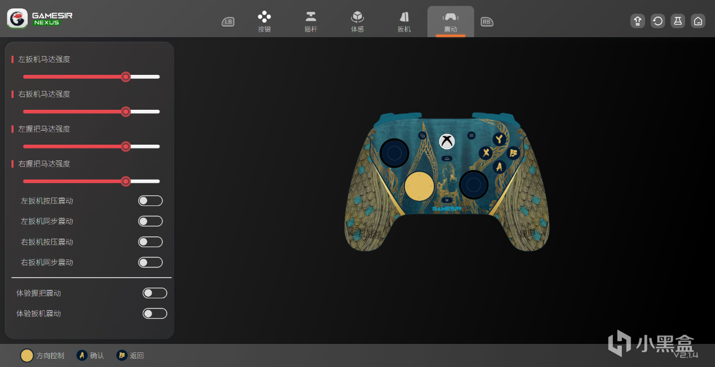The height and width of the screenshot is (367, 715).
Task: Toggle 右扳机按压震动 switch
Action: point(151,242)
